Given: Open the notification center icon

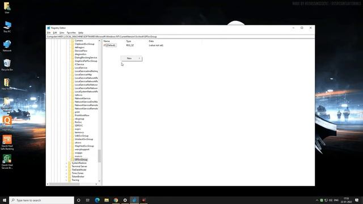Looking at the screenshot, I should 357,200.
